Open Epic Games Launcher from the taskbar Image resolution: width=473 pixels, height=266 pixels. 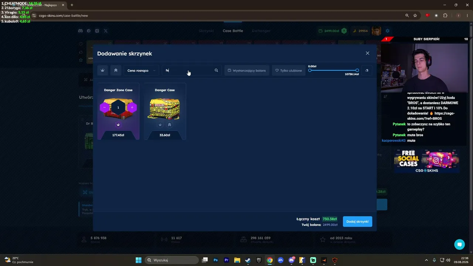coord(259,260)
